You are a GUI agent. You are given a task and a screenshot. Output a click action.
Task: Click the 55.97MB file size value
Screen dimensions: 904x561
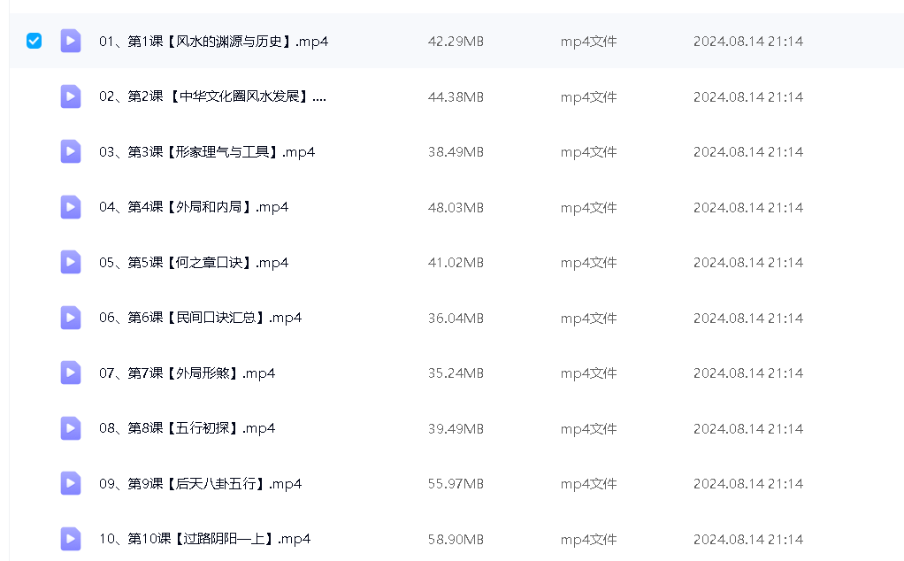pos(456,484)
